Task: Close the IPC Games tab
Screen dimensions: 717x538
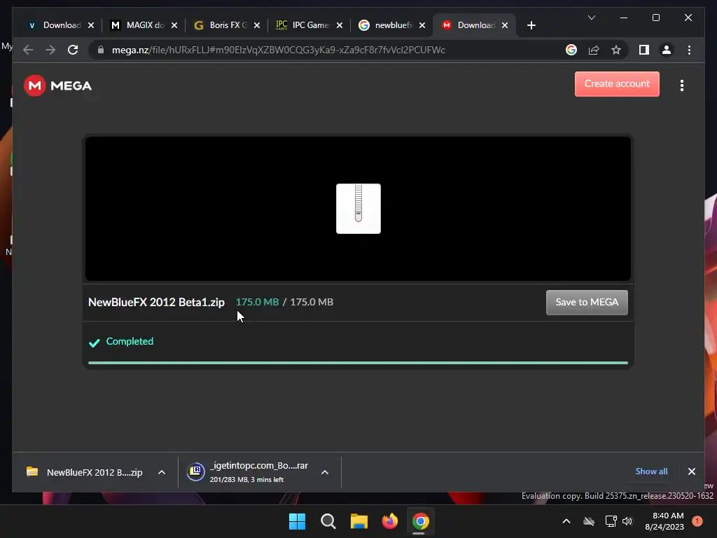Action: click(x=340, y=25)
